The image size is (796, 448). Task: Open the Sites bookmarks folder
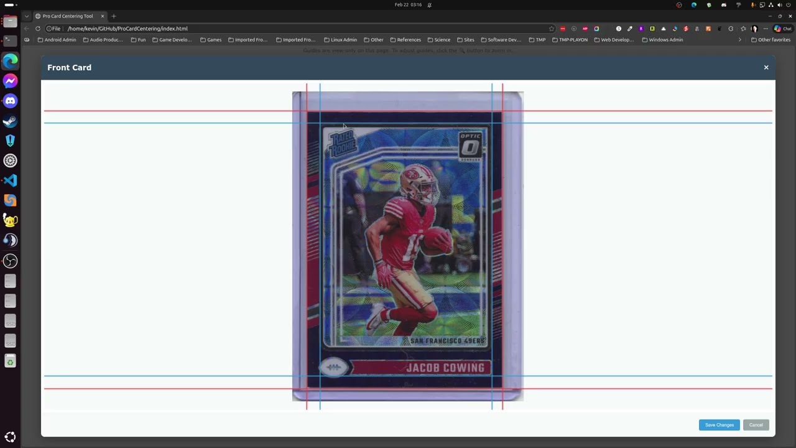(466, 40)
